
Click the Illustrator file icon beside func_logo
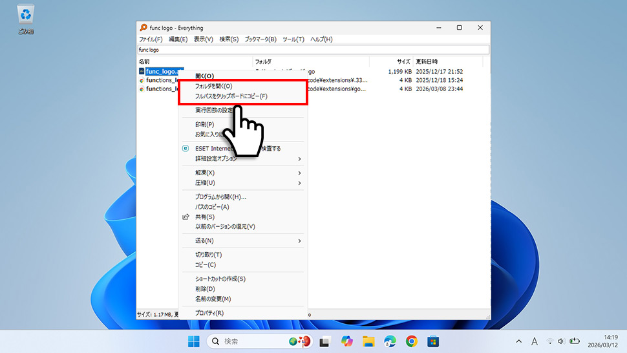coord(142,71)
